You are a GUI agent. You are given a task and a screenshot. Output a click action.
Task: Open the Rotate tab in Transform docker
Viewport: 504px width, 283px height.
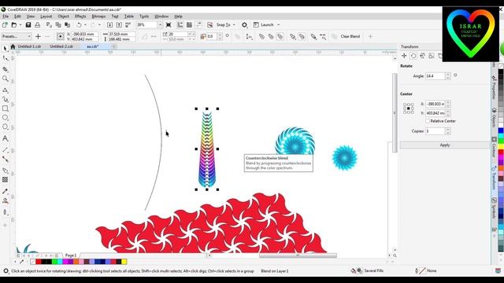413,56
